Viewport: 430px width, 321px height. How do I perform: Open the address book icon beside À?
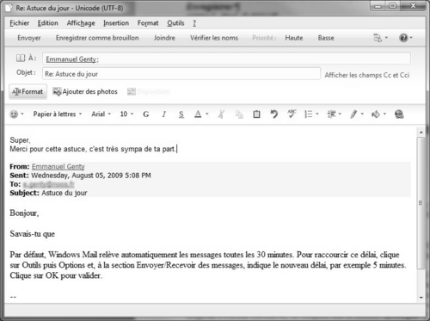[21, 59]
